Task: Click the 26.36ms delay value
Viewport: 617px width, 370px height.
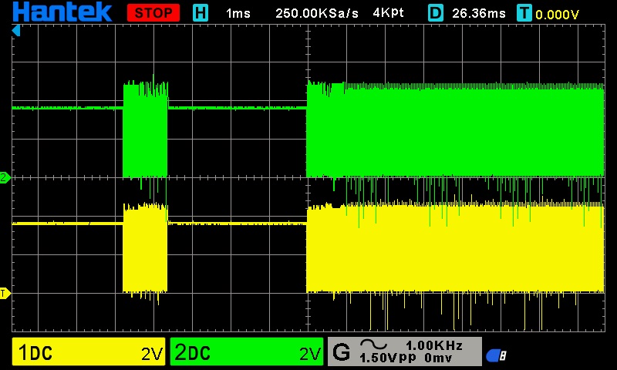Action: point(478,13)
